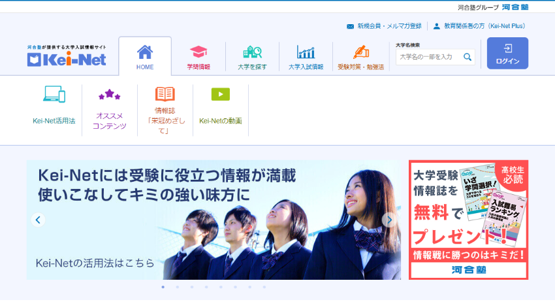The height and width of the screenshot is (302, 555).
Task: Click the magnifier search icon
Action: click(x=468, y=57)
